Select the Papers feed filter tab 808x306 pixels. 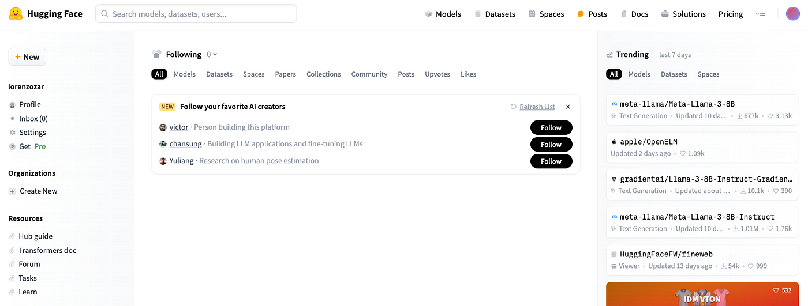coord(286,74)
